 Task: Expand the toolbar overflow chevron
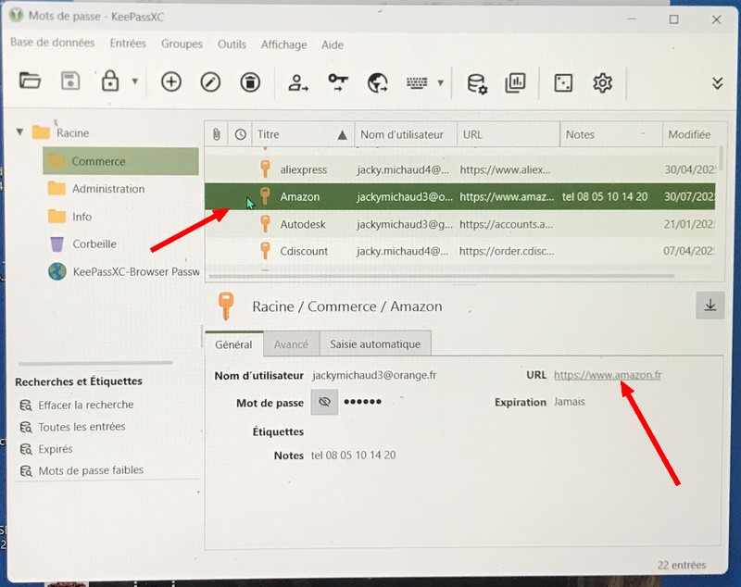(717, 82)
